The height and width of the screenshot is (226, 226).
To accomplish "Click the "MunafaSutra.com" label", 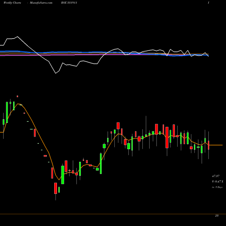I will [x=41, y=3].
